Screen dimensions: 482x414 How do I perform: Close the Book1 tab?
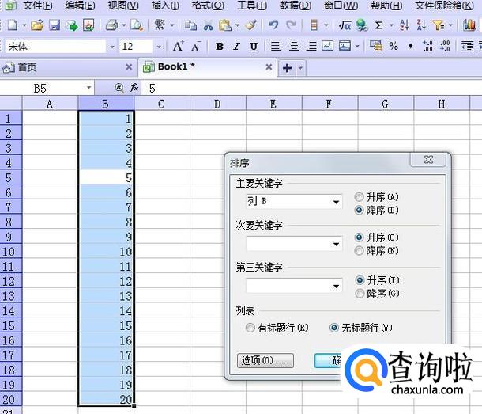pos(269,66)
